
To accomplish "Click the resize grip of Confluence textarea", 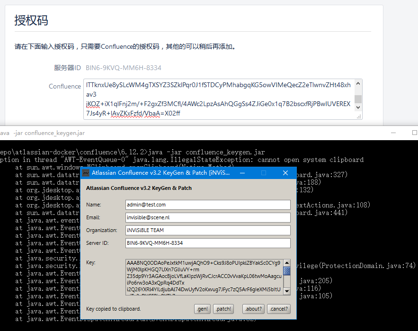I will tap(359, 116).
